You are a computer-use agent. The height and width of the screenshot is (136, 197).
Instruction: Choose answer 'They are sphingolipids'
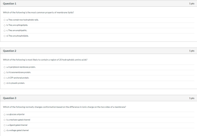5,25
